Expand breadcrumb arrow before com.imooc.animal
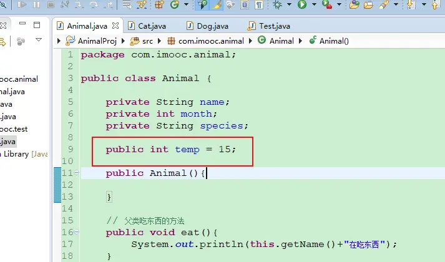The height and width of the screenshot is (262, 445). pos(160,41)
